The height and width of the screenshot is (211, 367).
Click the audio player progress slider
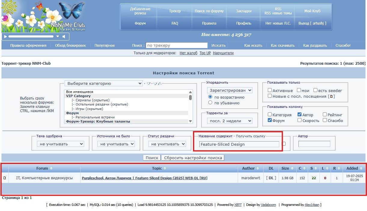coord(31,37)
